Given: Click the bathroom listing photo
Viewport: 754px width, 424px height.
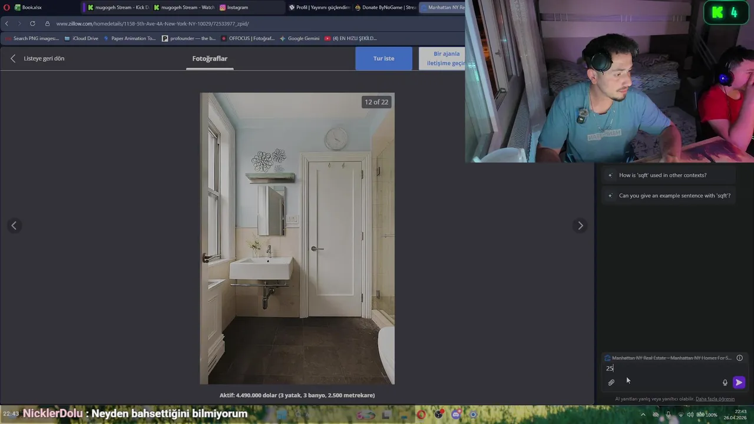Looking at the screenshot, I should tap(297, 238).
